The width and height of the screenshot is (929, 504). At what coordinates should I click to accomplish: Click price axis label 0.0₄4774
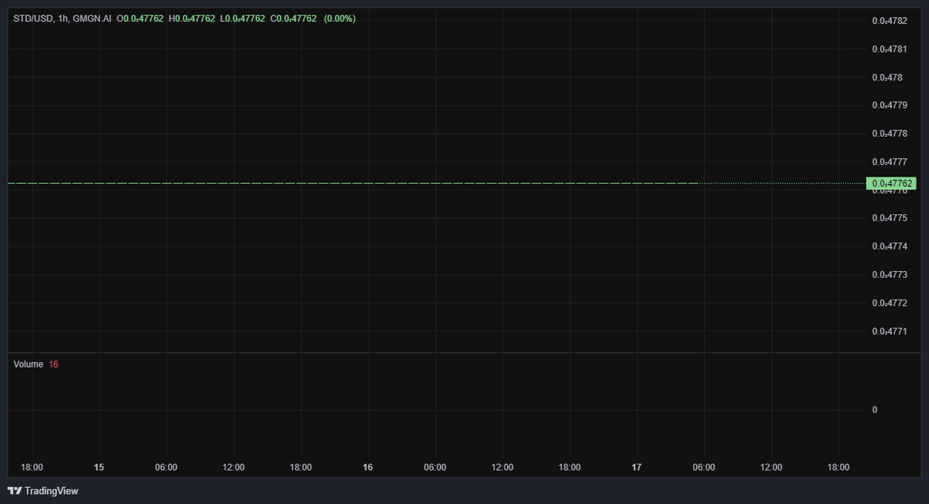(890, 246)
